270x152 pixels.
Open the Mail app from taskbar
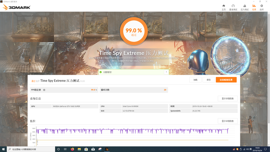(x=93, y=149)
